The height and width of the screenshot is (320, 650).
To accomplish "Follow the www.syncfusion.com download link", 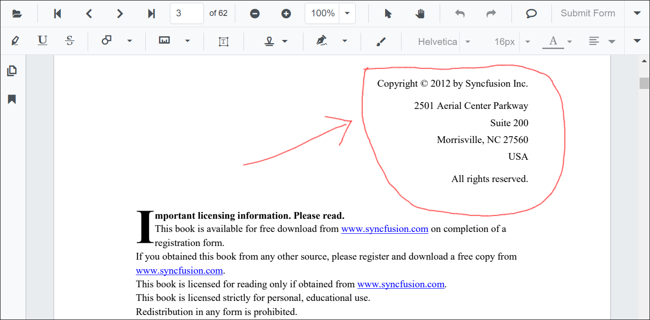I will pyautogui.click(x=385, y=229).
